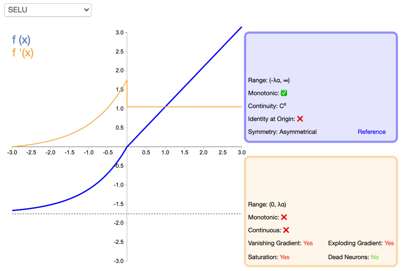Click the Continuity C⁰ text
The width and height of the screenshot is (401, 271).
click(x=267, y=106)
